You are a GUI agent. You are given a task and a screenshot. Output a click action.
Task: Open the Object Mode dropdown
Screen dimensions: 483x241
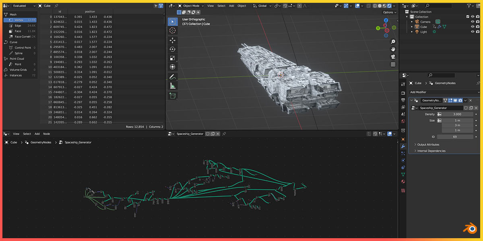189,6
